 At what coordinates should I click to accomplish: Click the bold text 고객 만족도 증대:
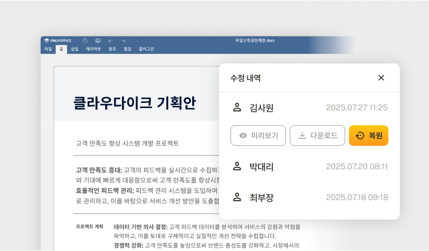(x=99, y=170)
